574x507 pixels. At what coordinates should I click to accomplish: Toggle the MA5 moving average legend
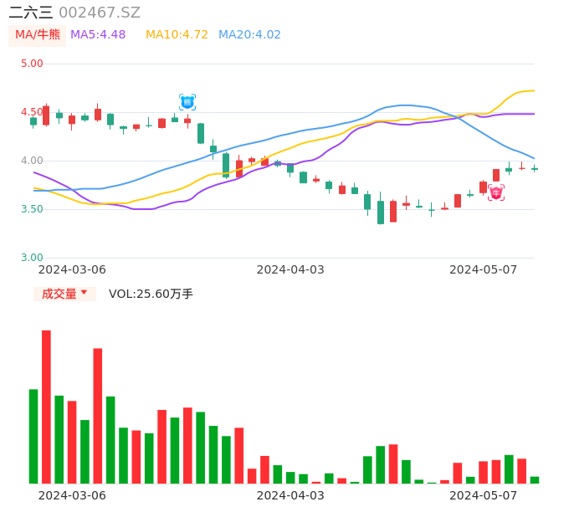98,35
